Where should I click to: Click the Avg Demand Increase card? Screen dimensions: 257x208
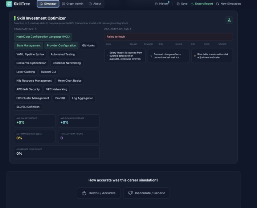tap(79, 121)
